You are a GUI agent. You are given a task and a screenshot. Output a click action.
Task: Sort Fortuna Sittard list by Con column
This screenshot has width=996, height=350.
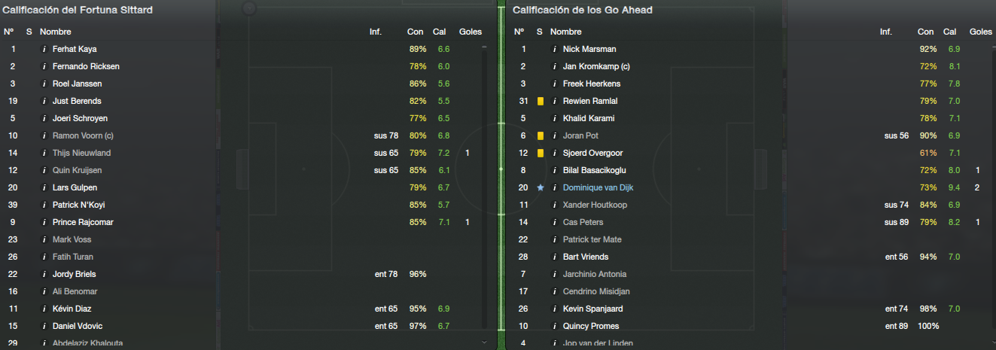pos(415,32)
